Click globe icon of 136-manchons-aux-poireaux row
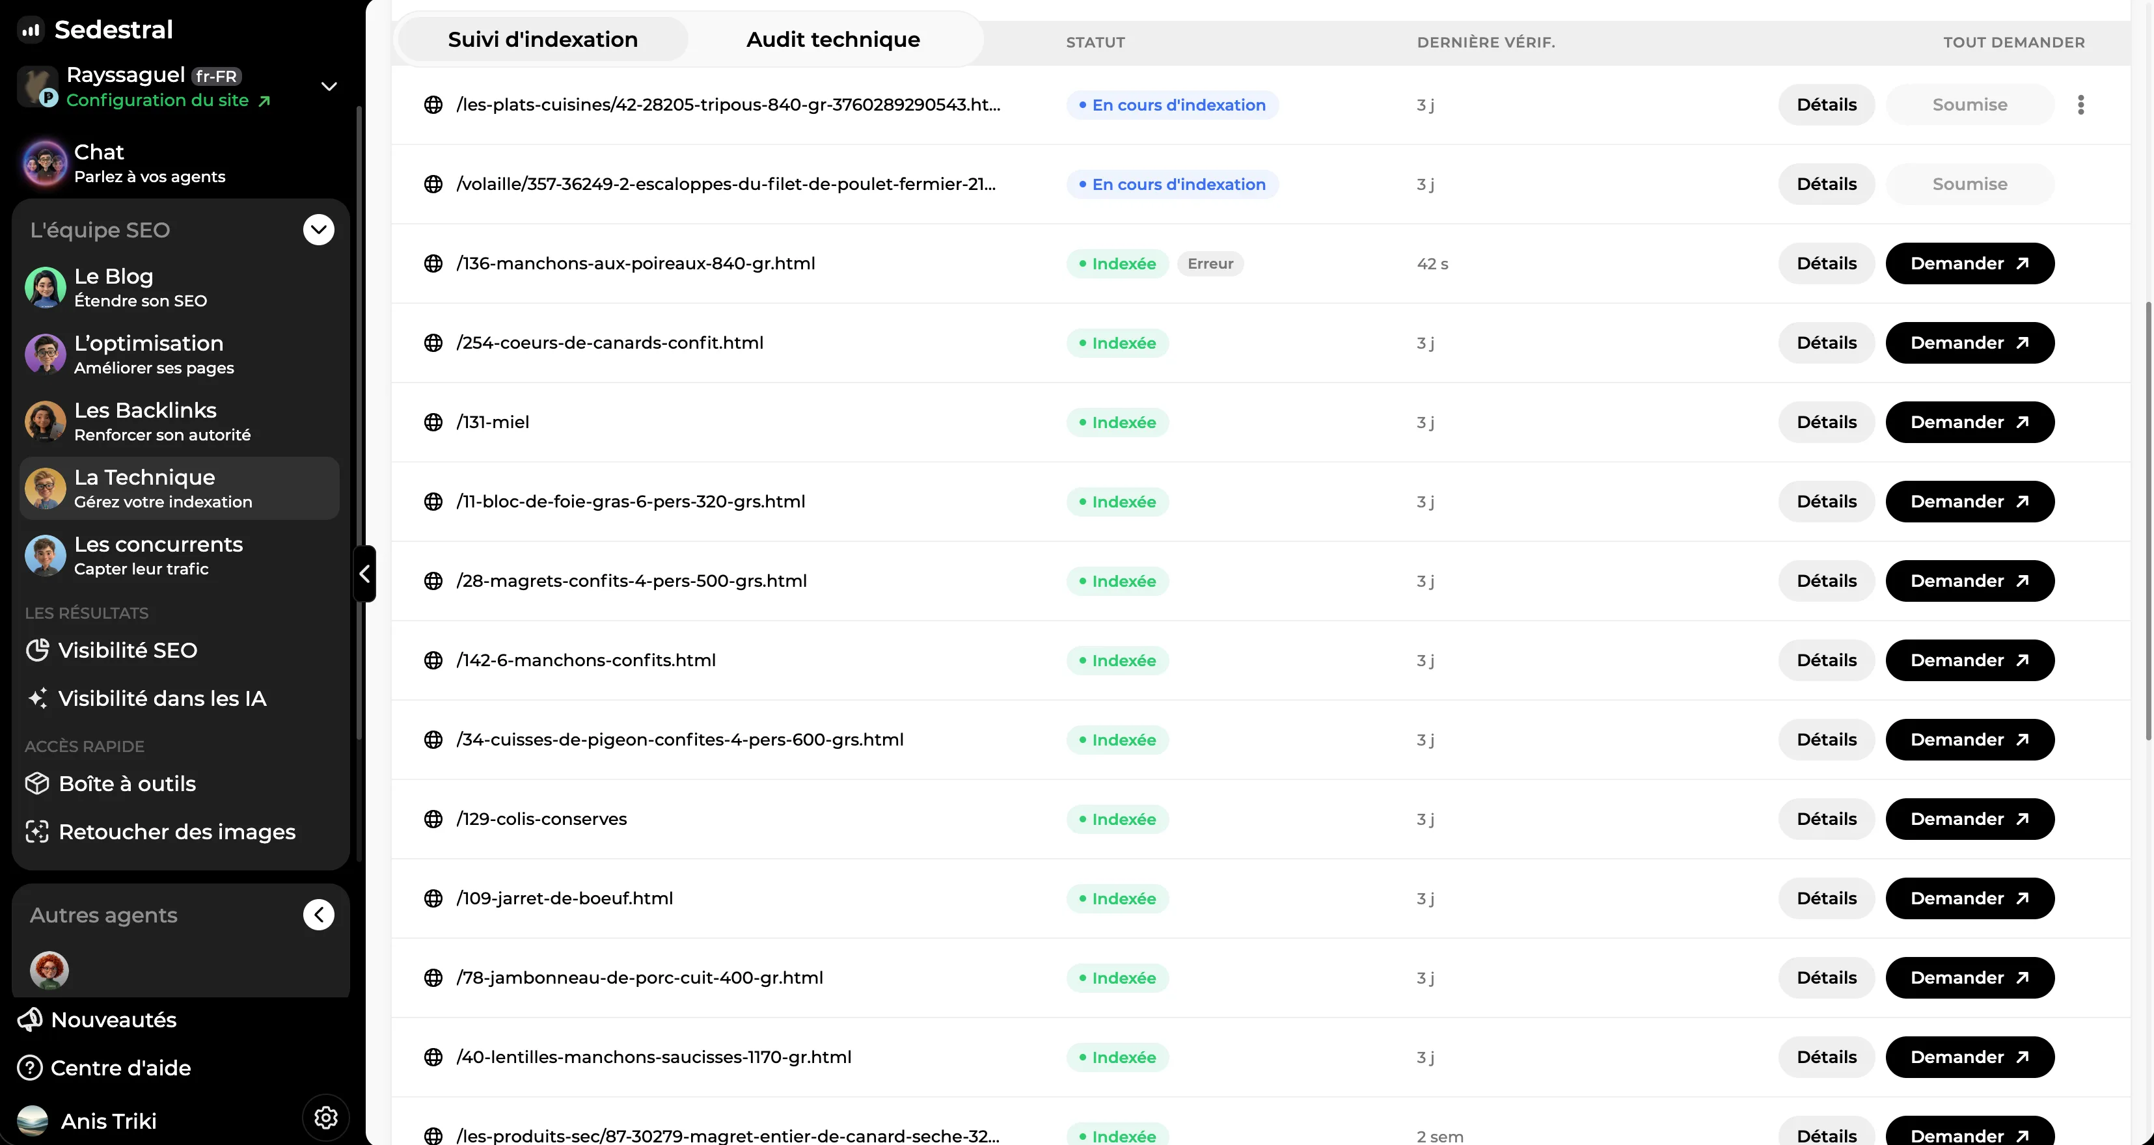The height and width of the screenshot is (1145, 2154). (x=433, y=263)
